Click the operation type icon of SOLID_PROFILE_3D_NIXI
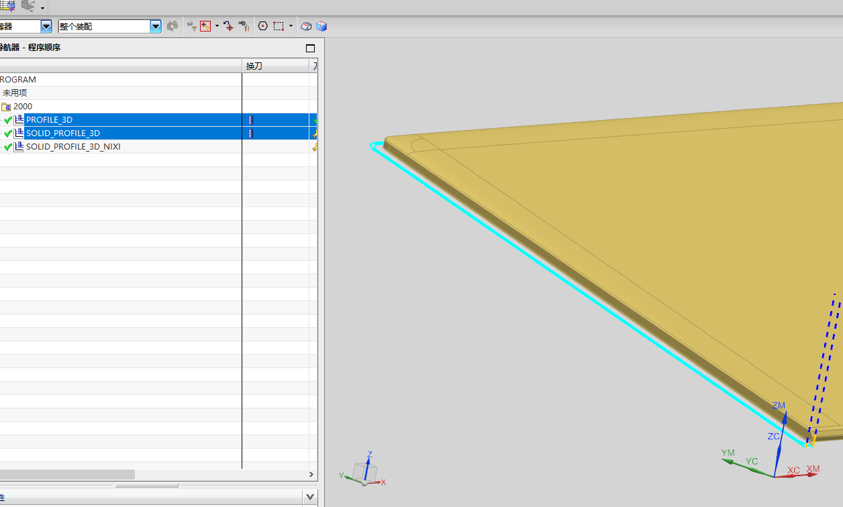The height and width of the screenshot is (507, 843). click(19, 146)
